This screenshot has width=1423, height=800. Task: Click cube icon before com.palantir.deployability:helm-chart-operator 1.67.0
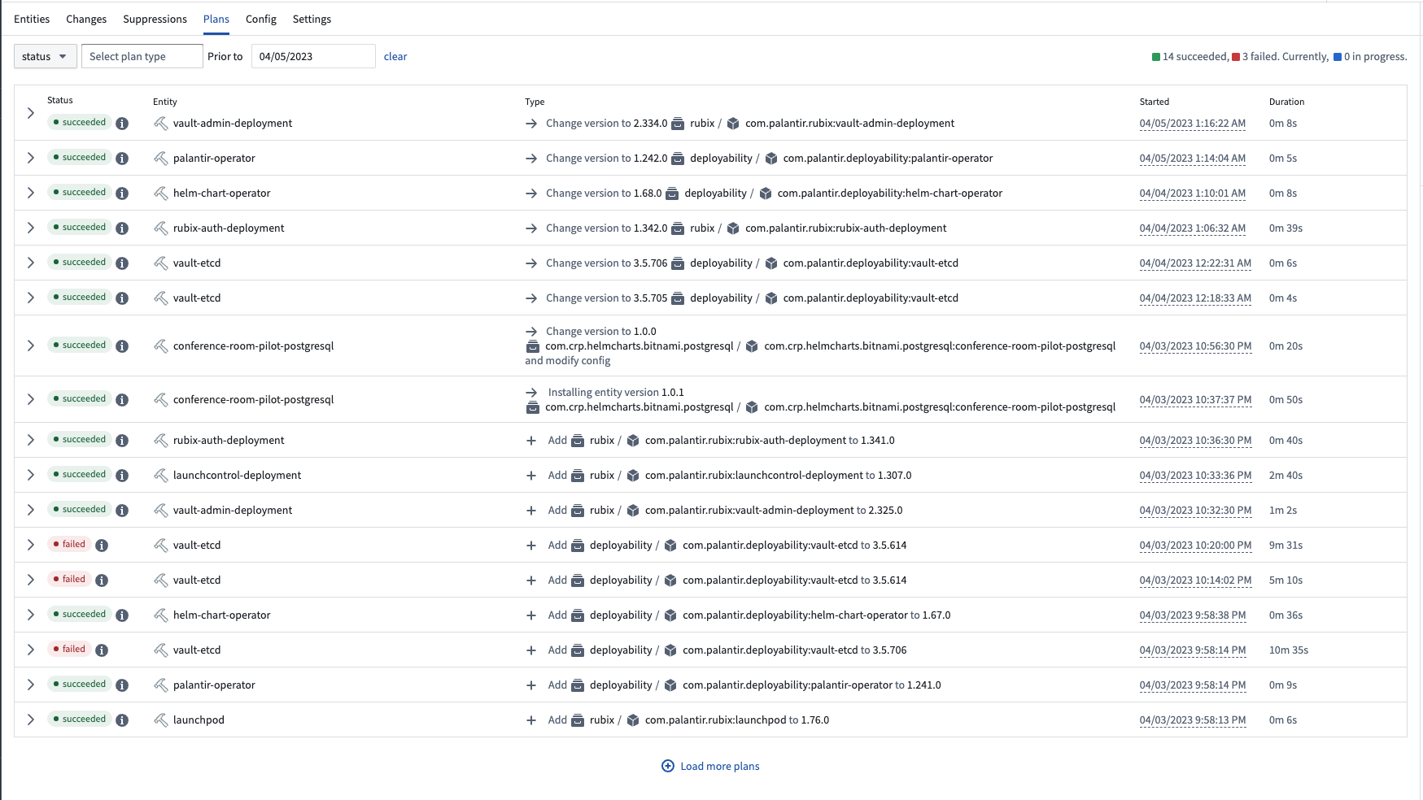670,615
